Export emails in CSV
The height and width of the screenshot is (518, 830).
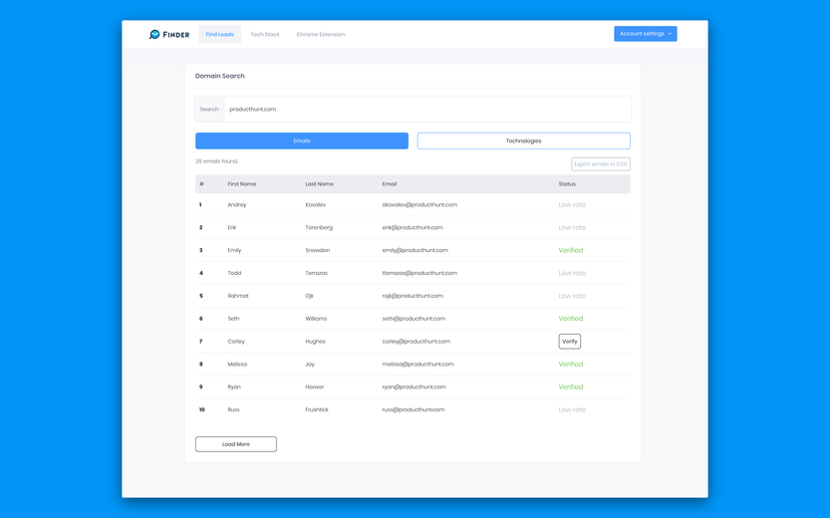coord(600,164)
